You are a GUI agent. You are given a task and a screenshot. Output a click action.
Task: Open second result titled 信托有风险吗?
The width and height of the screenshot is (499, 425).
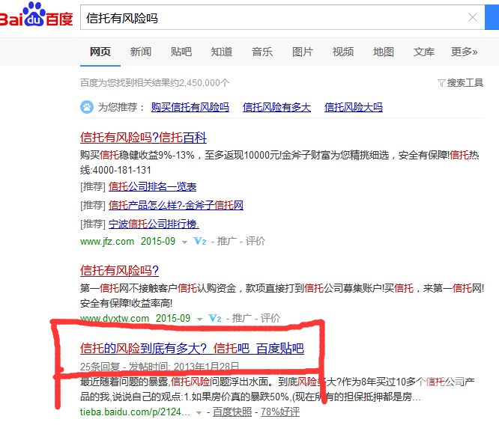coord(119,271)
